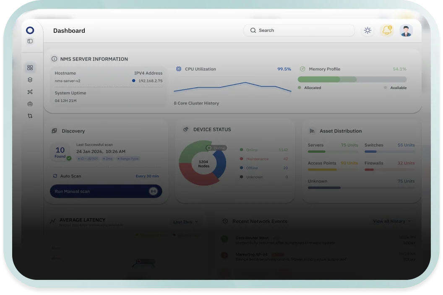Collapse the sidebar with the panel toggle icon
443x295 pixels.
click(x=30, y=41)
